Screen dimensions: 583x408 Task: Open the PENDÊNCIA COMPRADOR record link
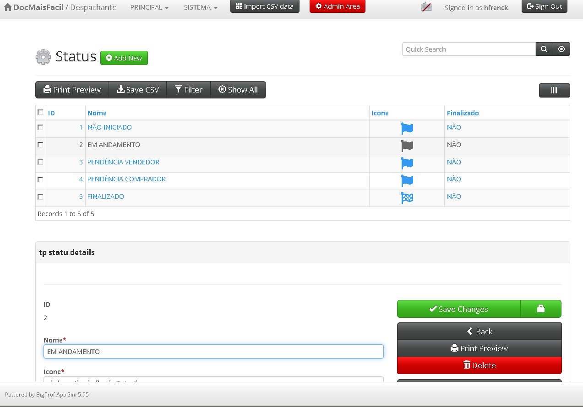pyautogui.click(x=126, y=179)
